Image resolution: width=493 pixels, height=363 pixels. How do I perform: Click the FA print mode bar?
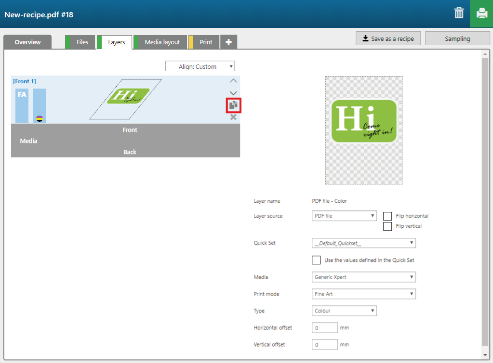22,106
